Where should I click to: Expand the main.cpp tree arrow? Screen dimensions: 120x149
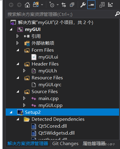24,99
